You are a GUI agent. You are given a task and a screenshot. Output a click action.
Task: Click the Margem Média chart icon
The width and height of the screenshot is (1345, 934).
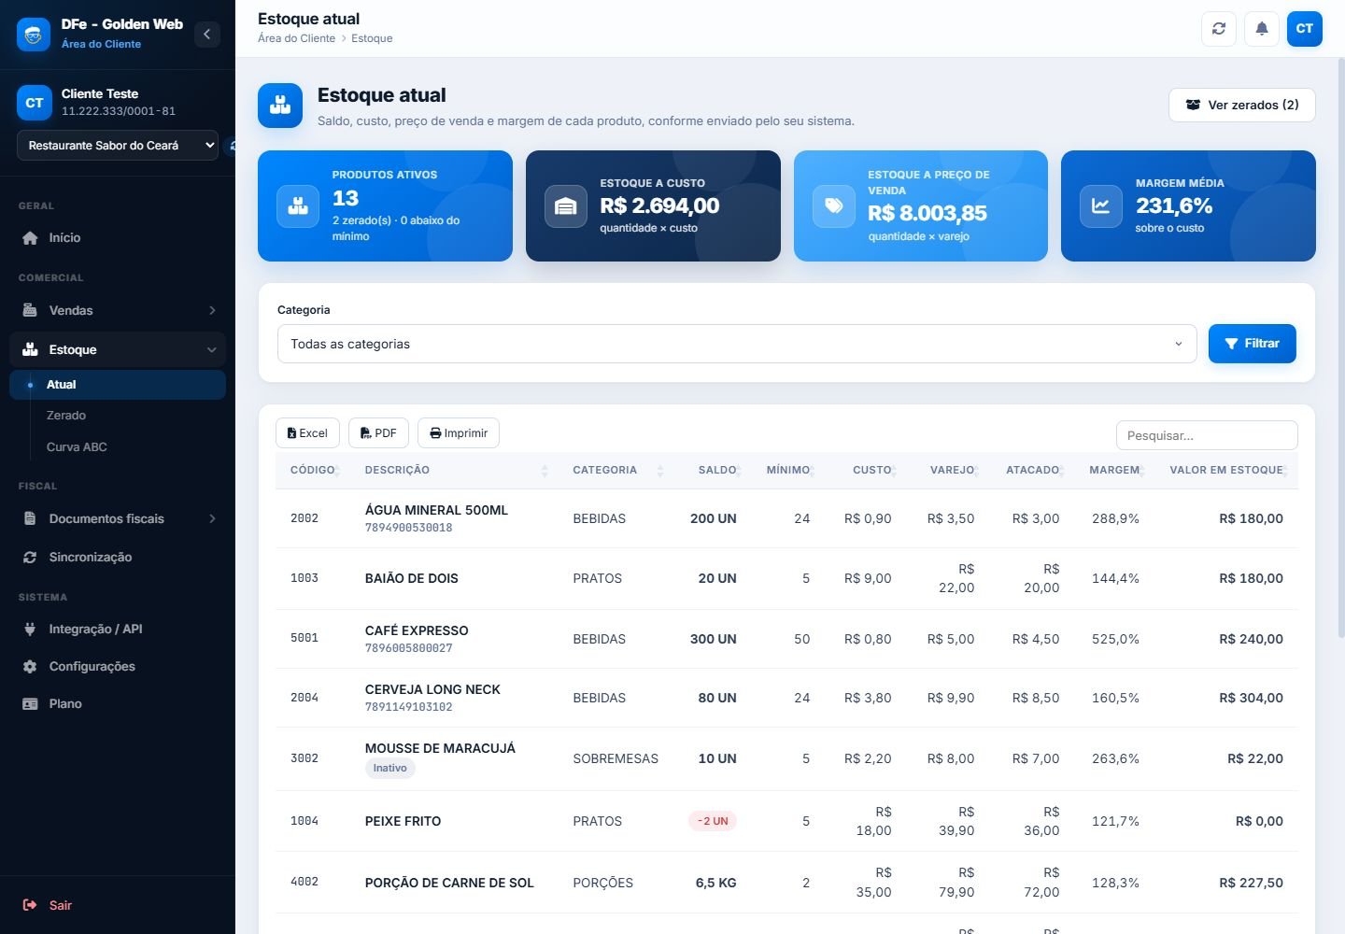pyautogui.click(x=1101, y=206)
